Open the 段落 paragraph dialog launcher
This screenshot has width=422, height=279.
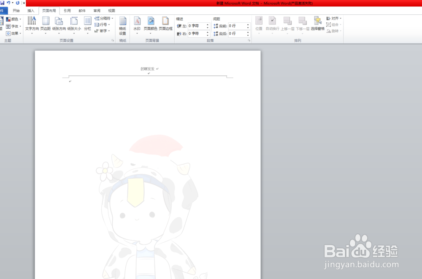[x=249, y=41]
